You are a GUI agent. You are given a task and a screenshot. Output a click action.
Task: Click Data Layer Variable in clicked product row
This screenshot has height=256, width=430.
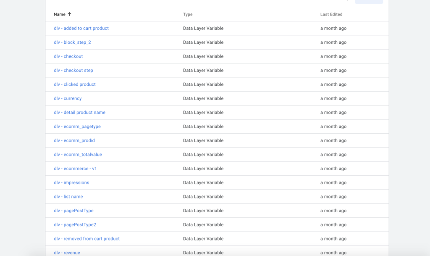tap(203, 84)
